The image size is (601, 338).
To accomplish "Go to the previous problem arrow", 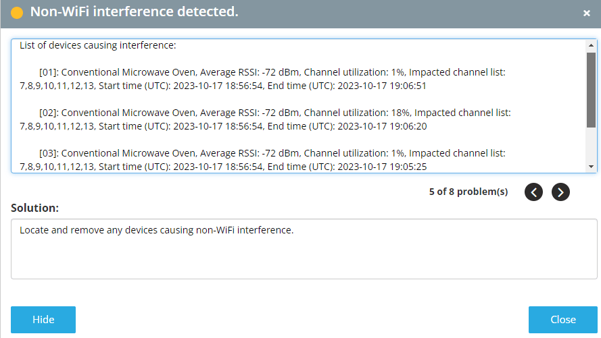I will [533, 192].
